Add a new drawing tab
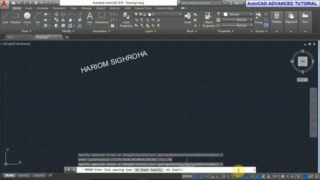The height and width of the screenshot is (180, 320). pos(67,37)
